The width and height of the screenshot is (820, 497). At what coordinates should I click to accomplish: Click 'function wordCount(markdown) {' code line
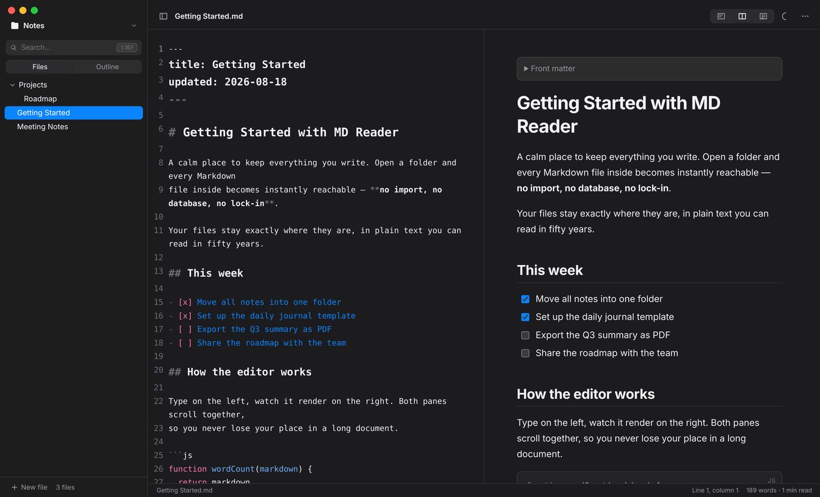(241, 469)
